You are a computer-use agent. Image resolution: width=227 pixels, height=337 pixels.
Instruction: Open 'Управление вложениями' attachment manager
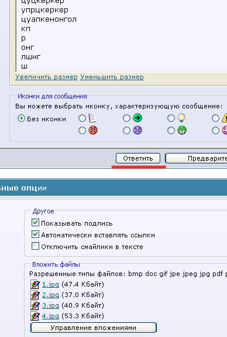point(94,328)
